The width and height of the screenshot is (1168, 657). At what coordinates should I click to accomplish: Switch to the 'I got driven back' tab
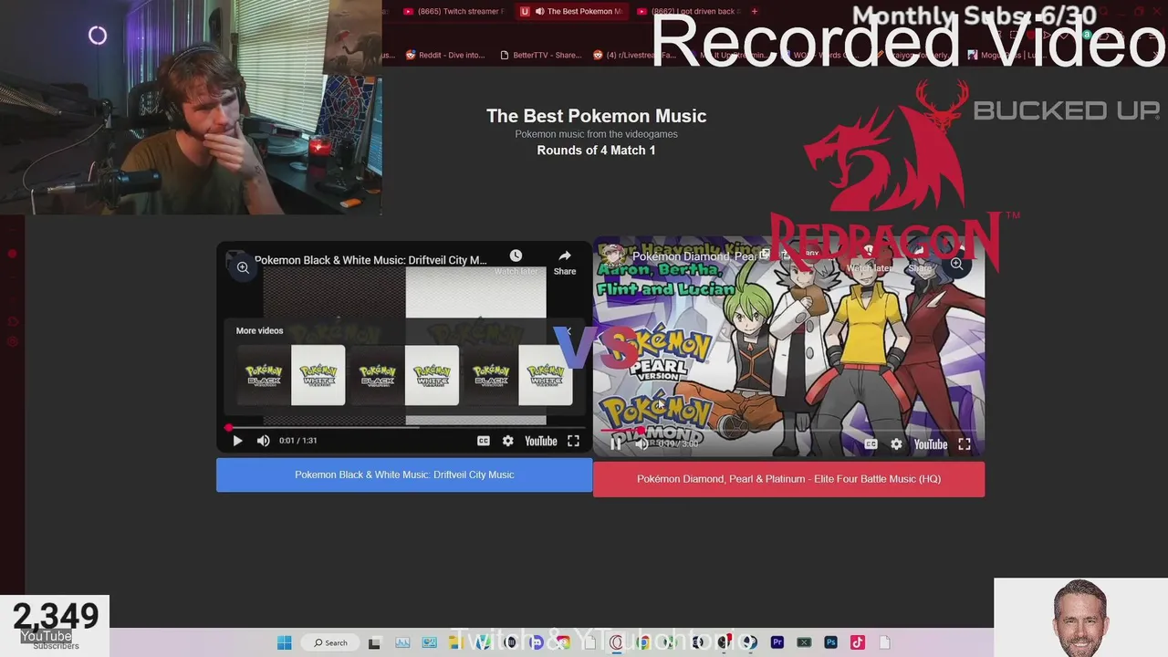(689, 11)
